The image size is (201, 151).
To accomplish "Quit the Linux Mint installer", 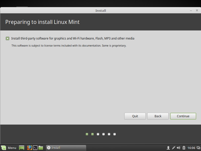I will pos(135,116).
